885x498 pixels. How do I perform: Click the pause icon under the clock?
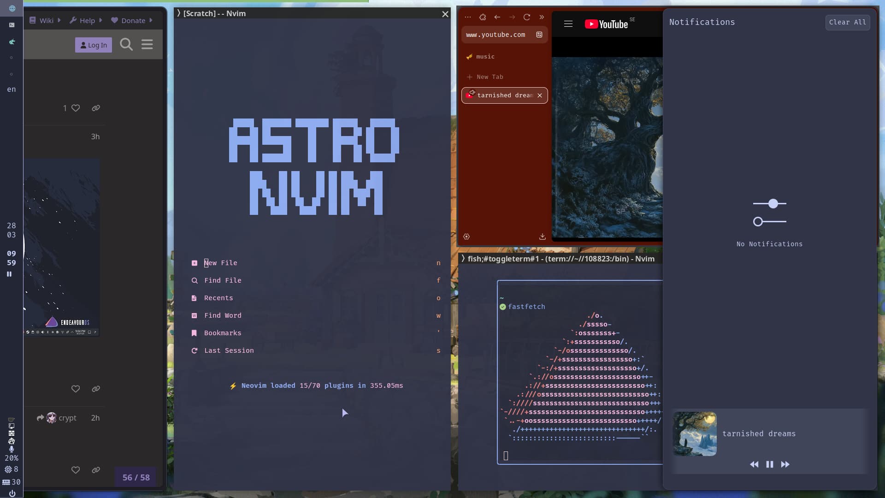point(9,274)
